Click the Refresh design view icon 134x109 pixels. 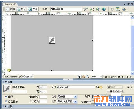point(112,9)
